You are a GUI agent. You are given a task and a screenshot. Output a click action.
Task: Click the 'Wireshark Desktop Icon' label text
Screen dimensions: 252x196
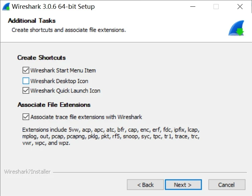coord(59,81)
